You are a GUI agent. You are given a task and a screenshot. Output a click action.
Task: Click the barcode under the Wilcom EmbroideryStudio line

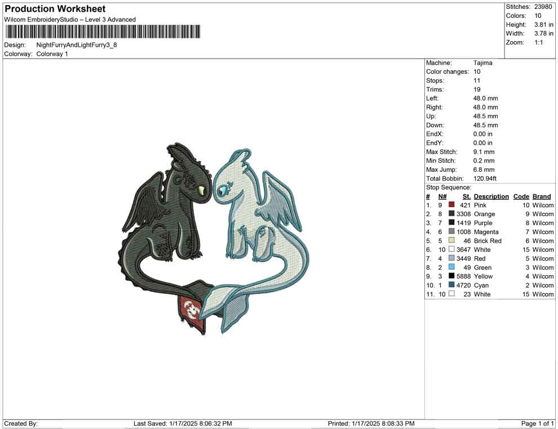click(x=103, y=32)
